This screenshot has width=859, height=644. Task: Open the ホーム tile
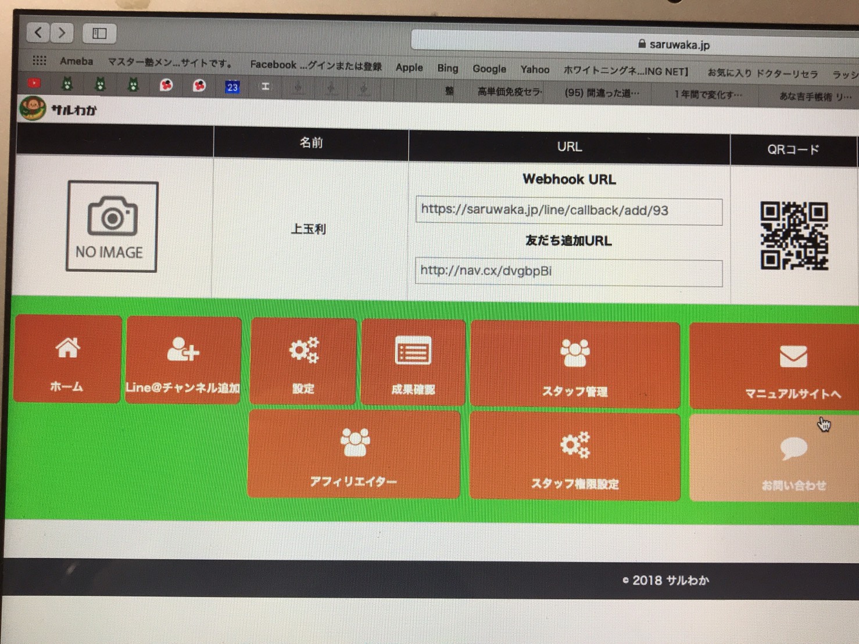[68, 359]
